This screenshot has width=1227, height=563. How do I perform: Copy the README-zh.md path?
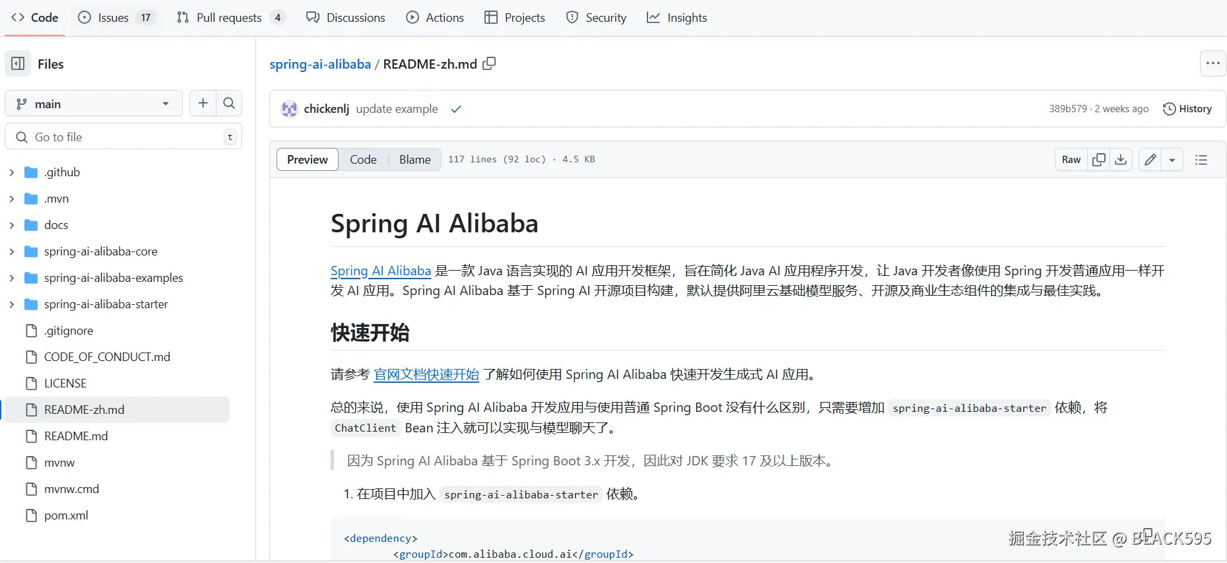coord(489,64)
